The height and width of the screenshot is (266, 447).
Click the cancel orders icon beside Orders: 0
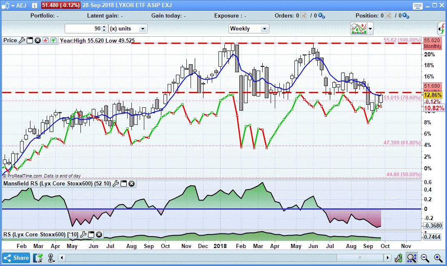[304, 16]
